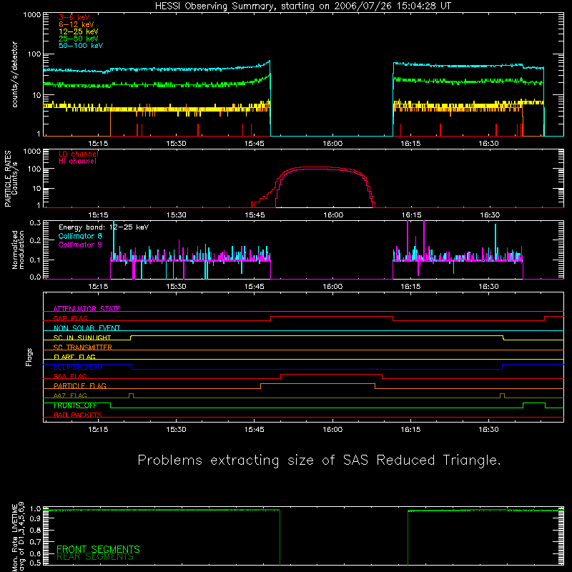Screen dimensions: 572x572
Task: Click the 15:30 tick under the modulation panel
Action: 176,287
